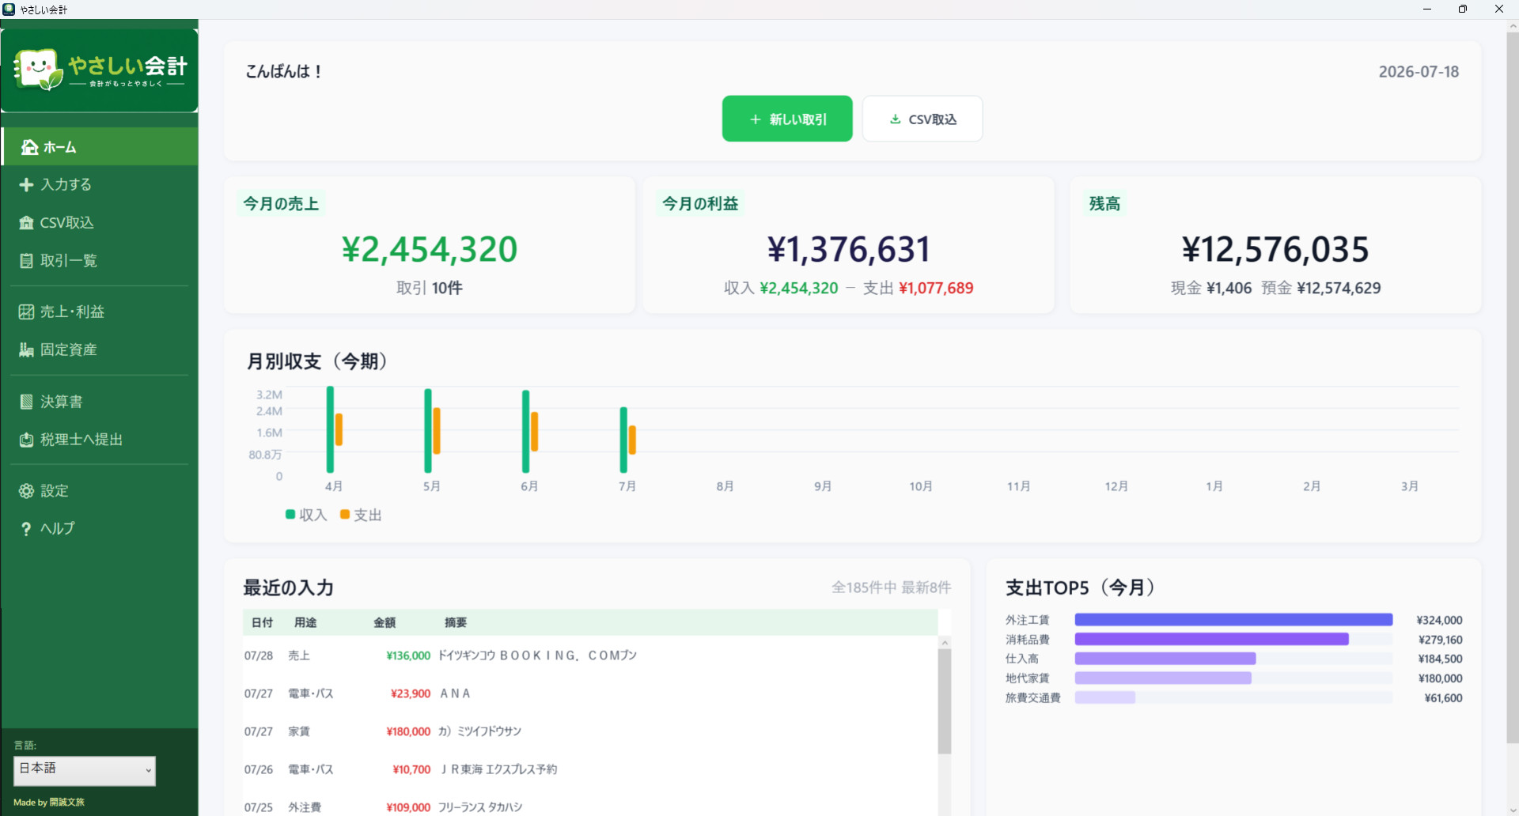The width and height of the screenshot is (1519, 816).
Task: Click the plus icon next to 入力する
Action: pyautogui.click(x=26, y=185)
